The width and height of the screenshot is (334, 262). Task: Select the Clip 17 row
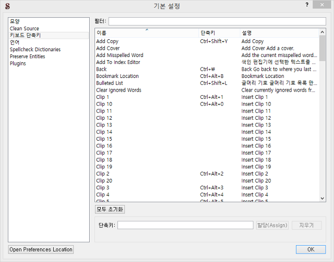click(207, 153)
